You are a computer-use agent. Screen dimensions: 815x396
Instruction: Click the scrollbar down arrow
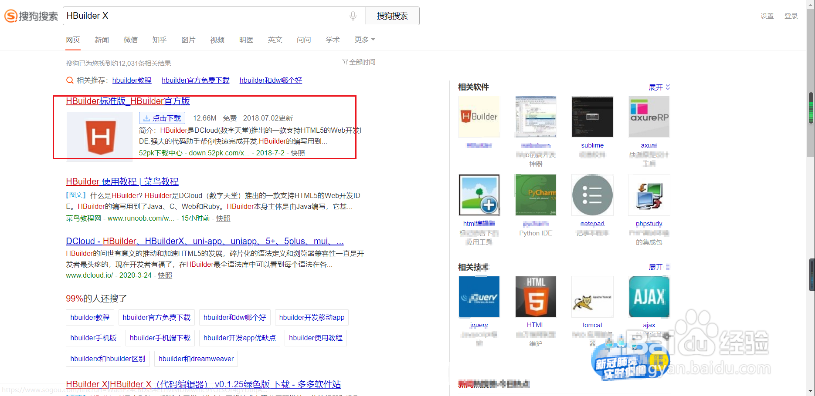coord(811,391)
